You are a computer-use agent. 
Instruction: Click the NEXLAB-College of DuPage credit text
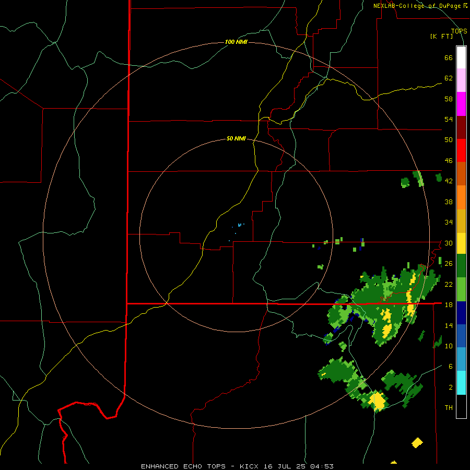417,6
